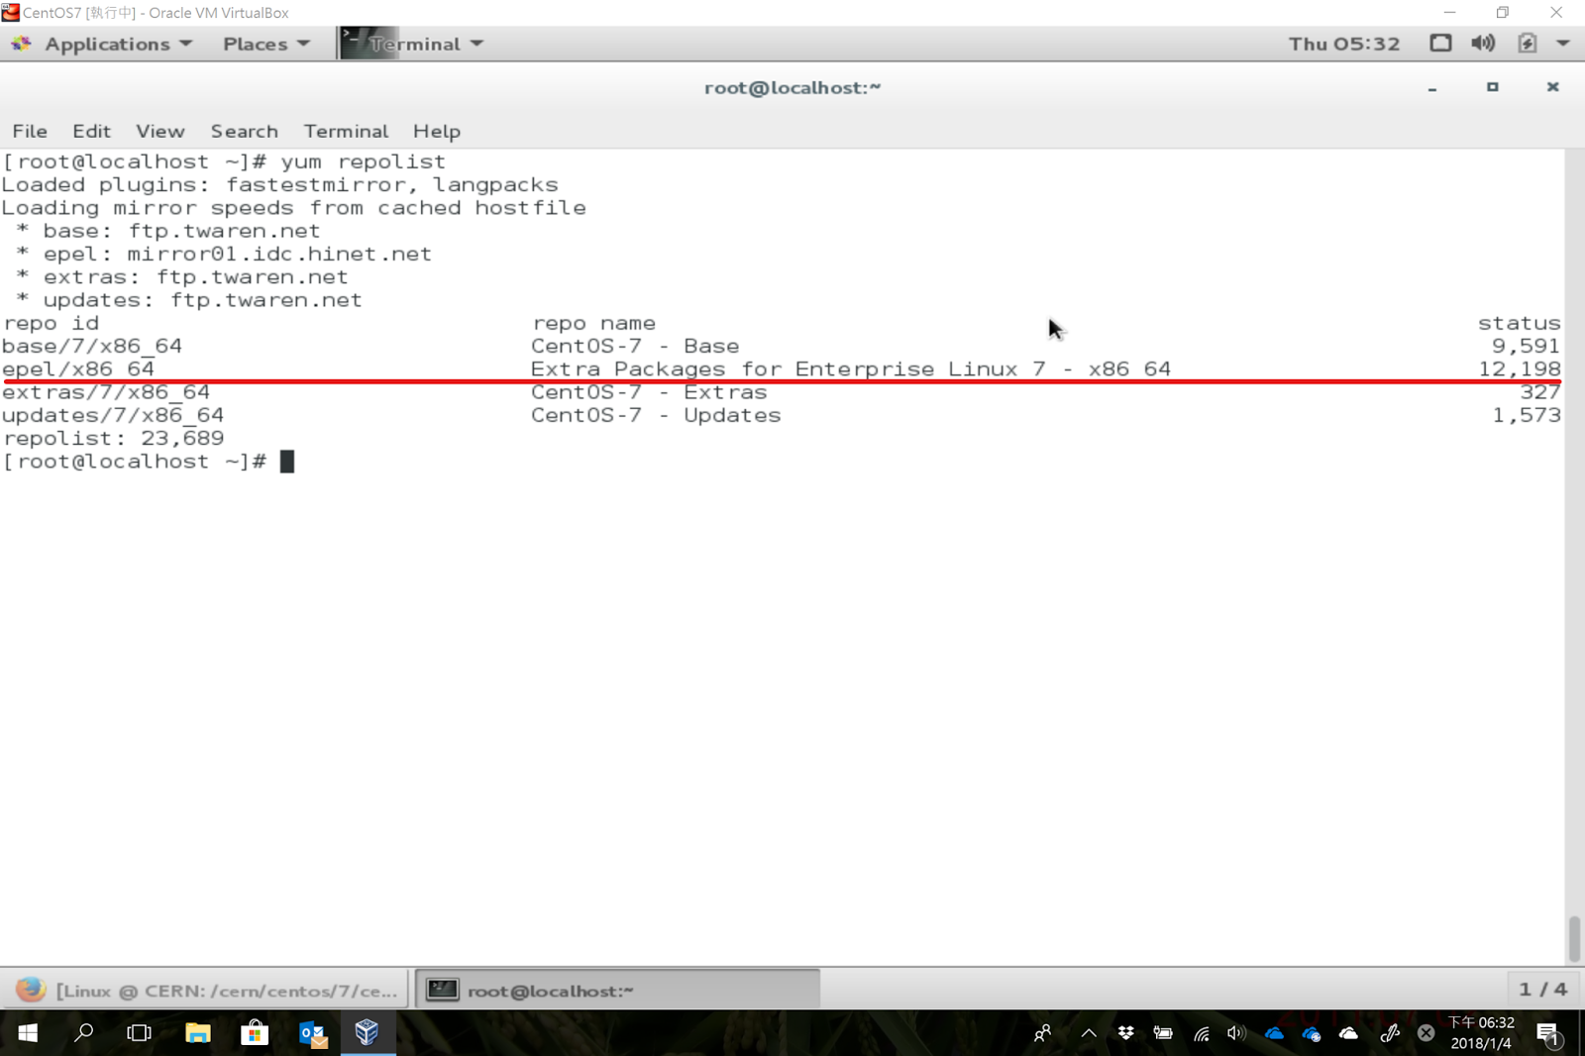The image size is (1585, 1056).
Task: Click the Windows battery tray icon
Action: point(1163,1033)
